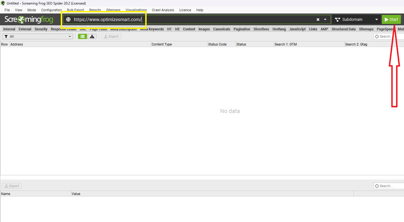Sort by the Address column header
404x222 pixels.
pos(80,44)
